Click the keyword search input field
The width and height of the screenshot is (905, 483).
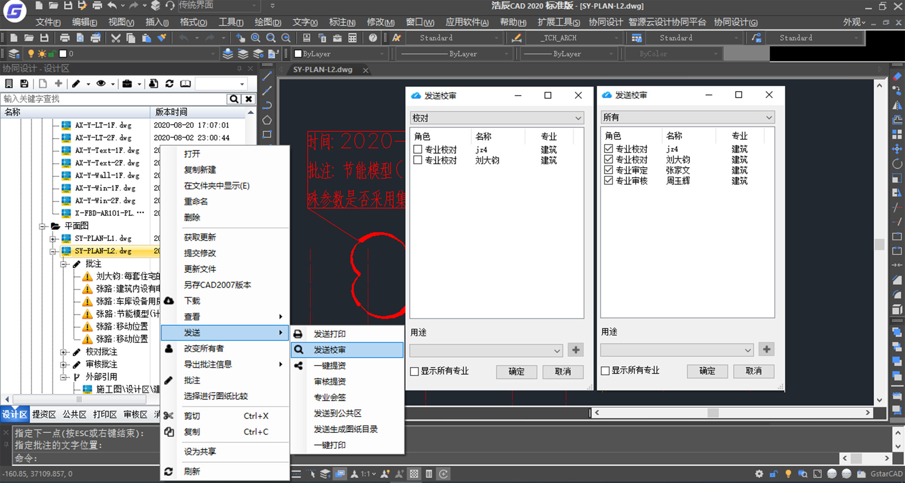point(114,99)
